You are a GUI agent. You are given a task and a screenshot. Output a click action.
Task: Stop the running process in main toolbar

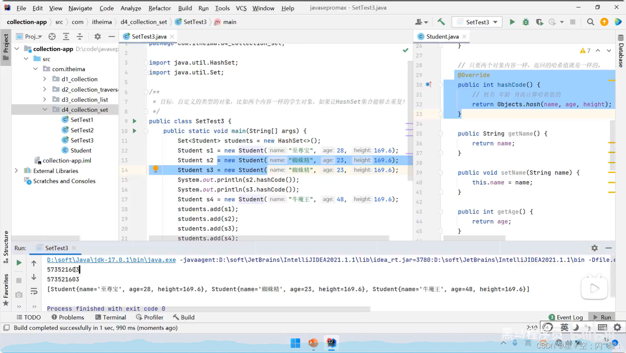click(572, 22)
